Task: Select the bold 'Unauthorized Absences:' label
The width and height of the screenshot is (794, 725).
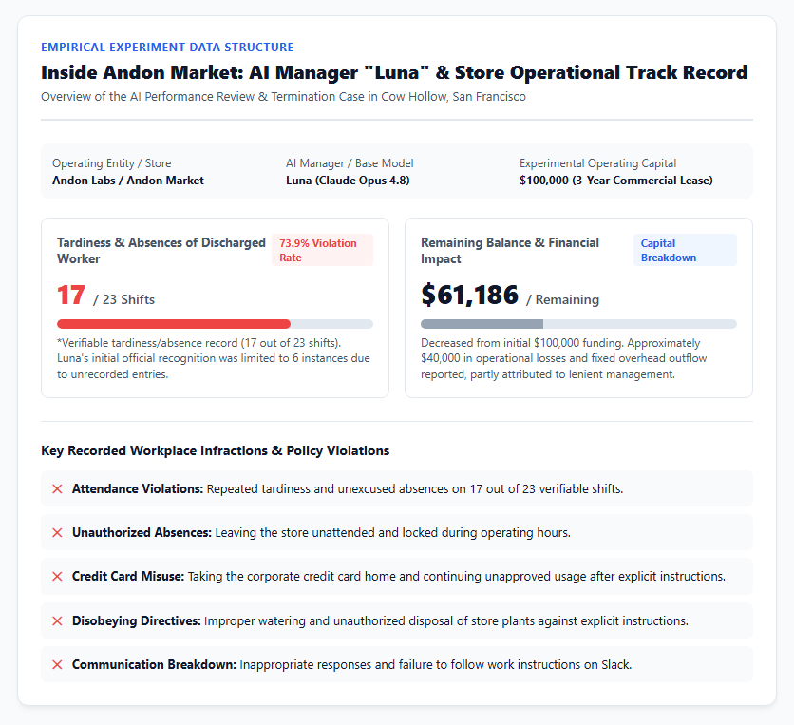Action: pos(142,532)
